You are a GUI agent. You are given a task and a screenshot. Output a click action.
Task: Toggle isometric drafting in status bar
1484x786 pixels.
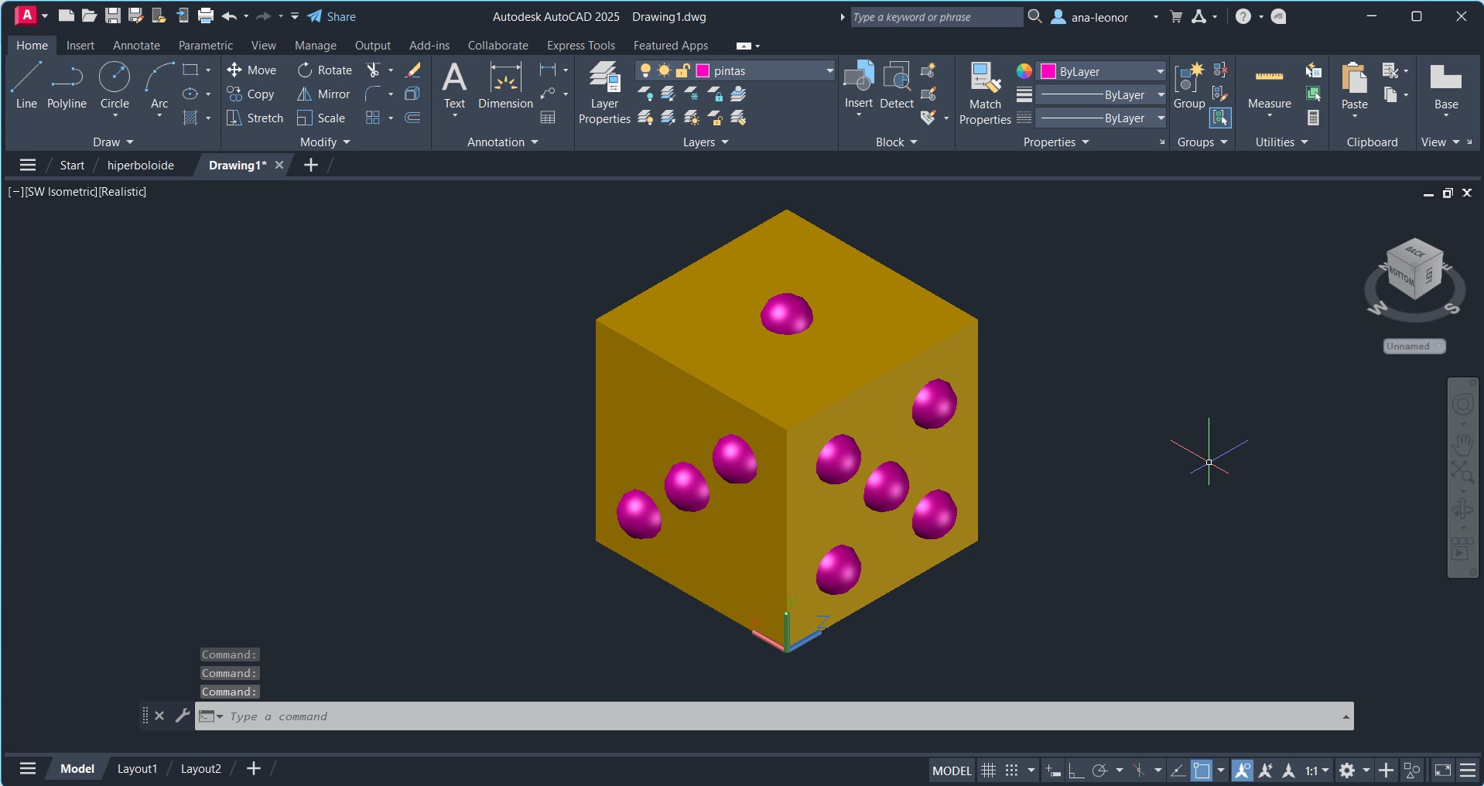(x=1139, y=771)
